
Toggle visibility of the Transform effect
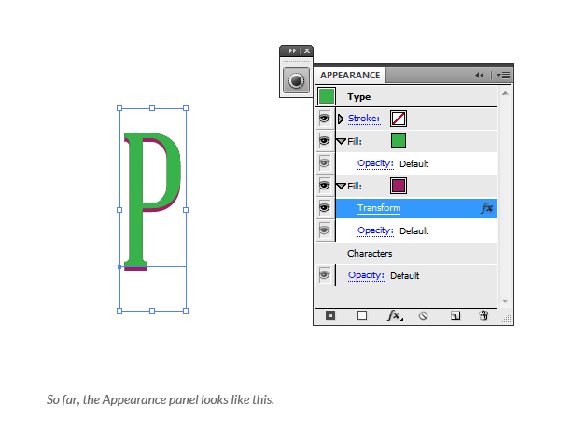[325, 208]
